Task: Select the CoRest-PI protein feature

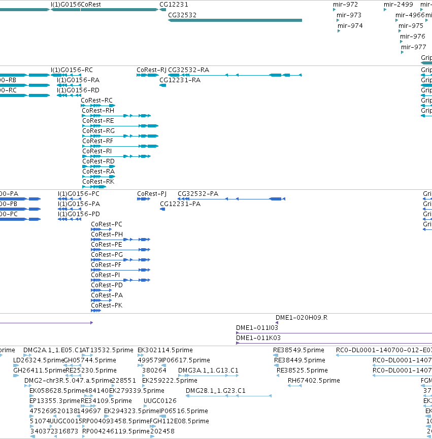Action: click(x=121, y=280)
